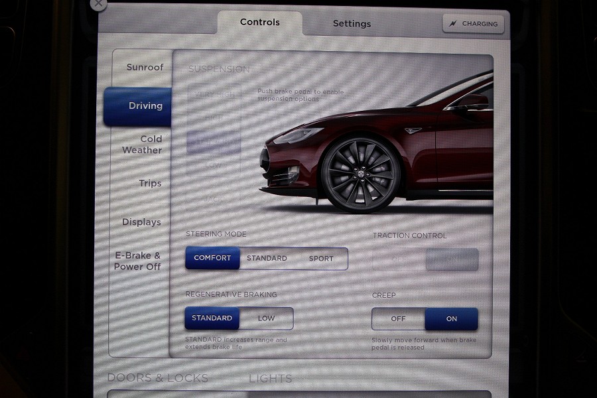The height and width of the screenshot is (398, 597).
Task: Go to the Trips section
Action: click(x=149, y=184)
